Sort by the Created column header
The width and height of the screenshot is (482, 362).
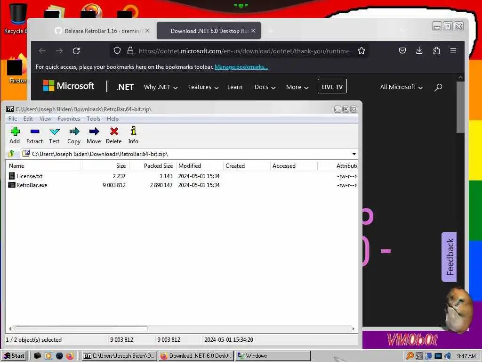click(247, 166)
